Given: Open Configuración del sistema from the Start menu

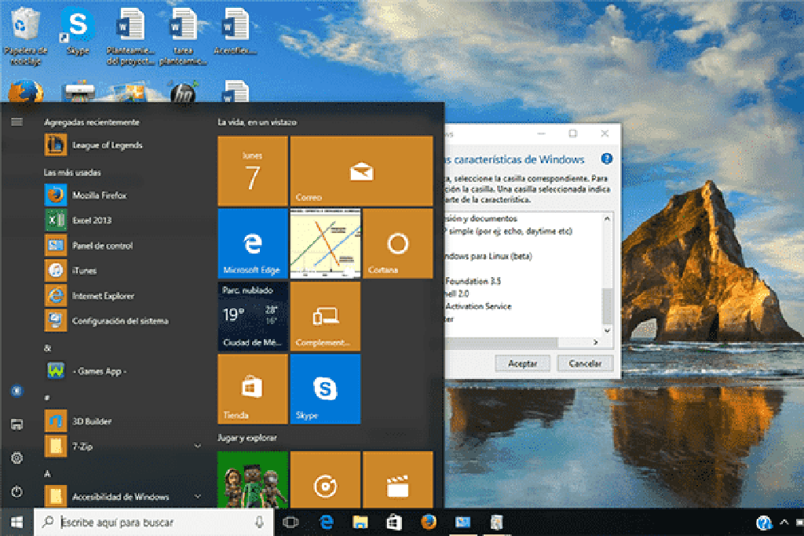Looking at the screenshot, I should coord(108,320).
